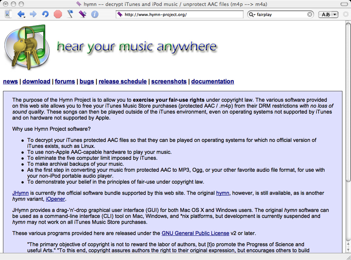Click the window resize grip corner
351x260 pixels.
pos(348,257)
